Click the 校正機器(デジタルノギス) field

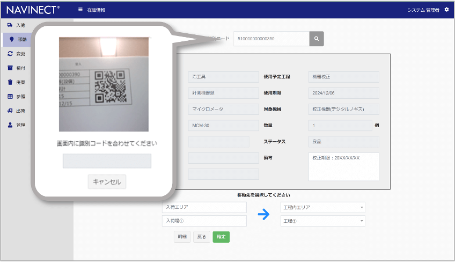tap(343, 109)
